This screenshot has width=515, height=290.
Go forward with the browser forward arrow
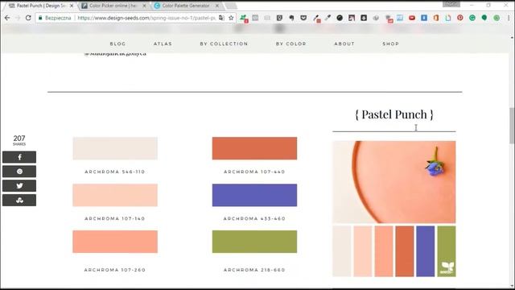18,18
